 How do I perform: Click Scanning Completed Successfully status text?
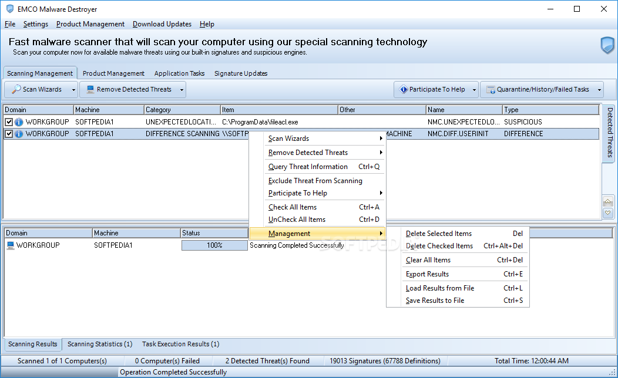(297, 245)
